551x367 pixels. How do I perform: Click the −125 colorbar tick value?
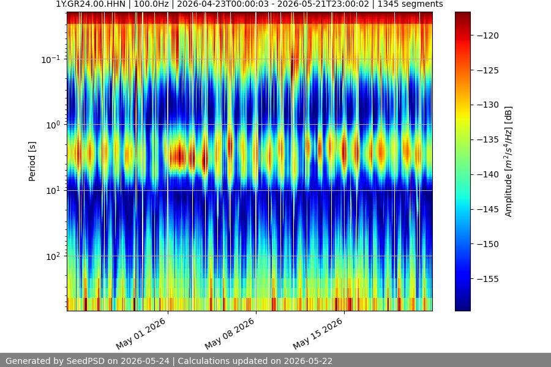pyautogui.click(x=488, y=70)
